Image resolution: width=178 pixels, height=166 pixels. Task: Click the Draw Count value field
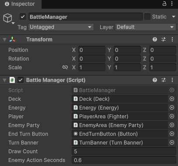pos(124,151)
